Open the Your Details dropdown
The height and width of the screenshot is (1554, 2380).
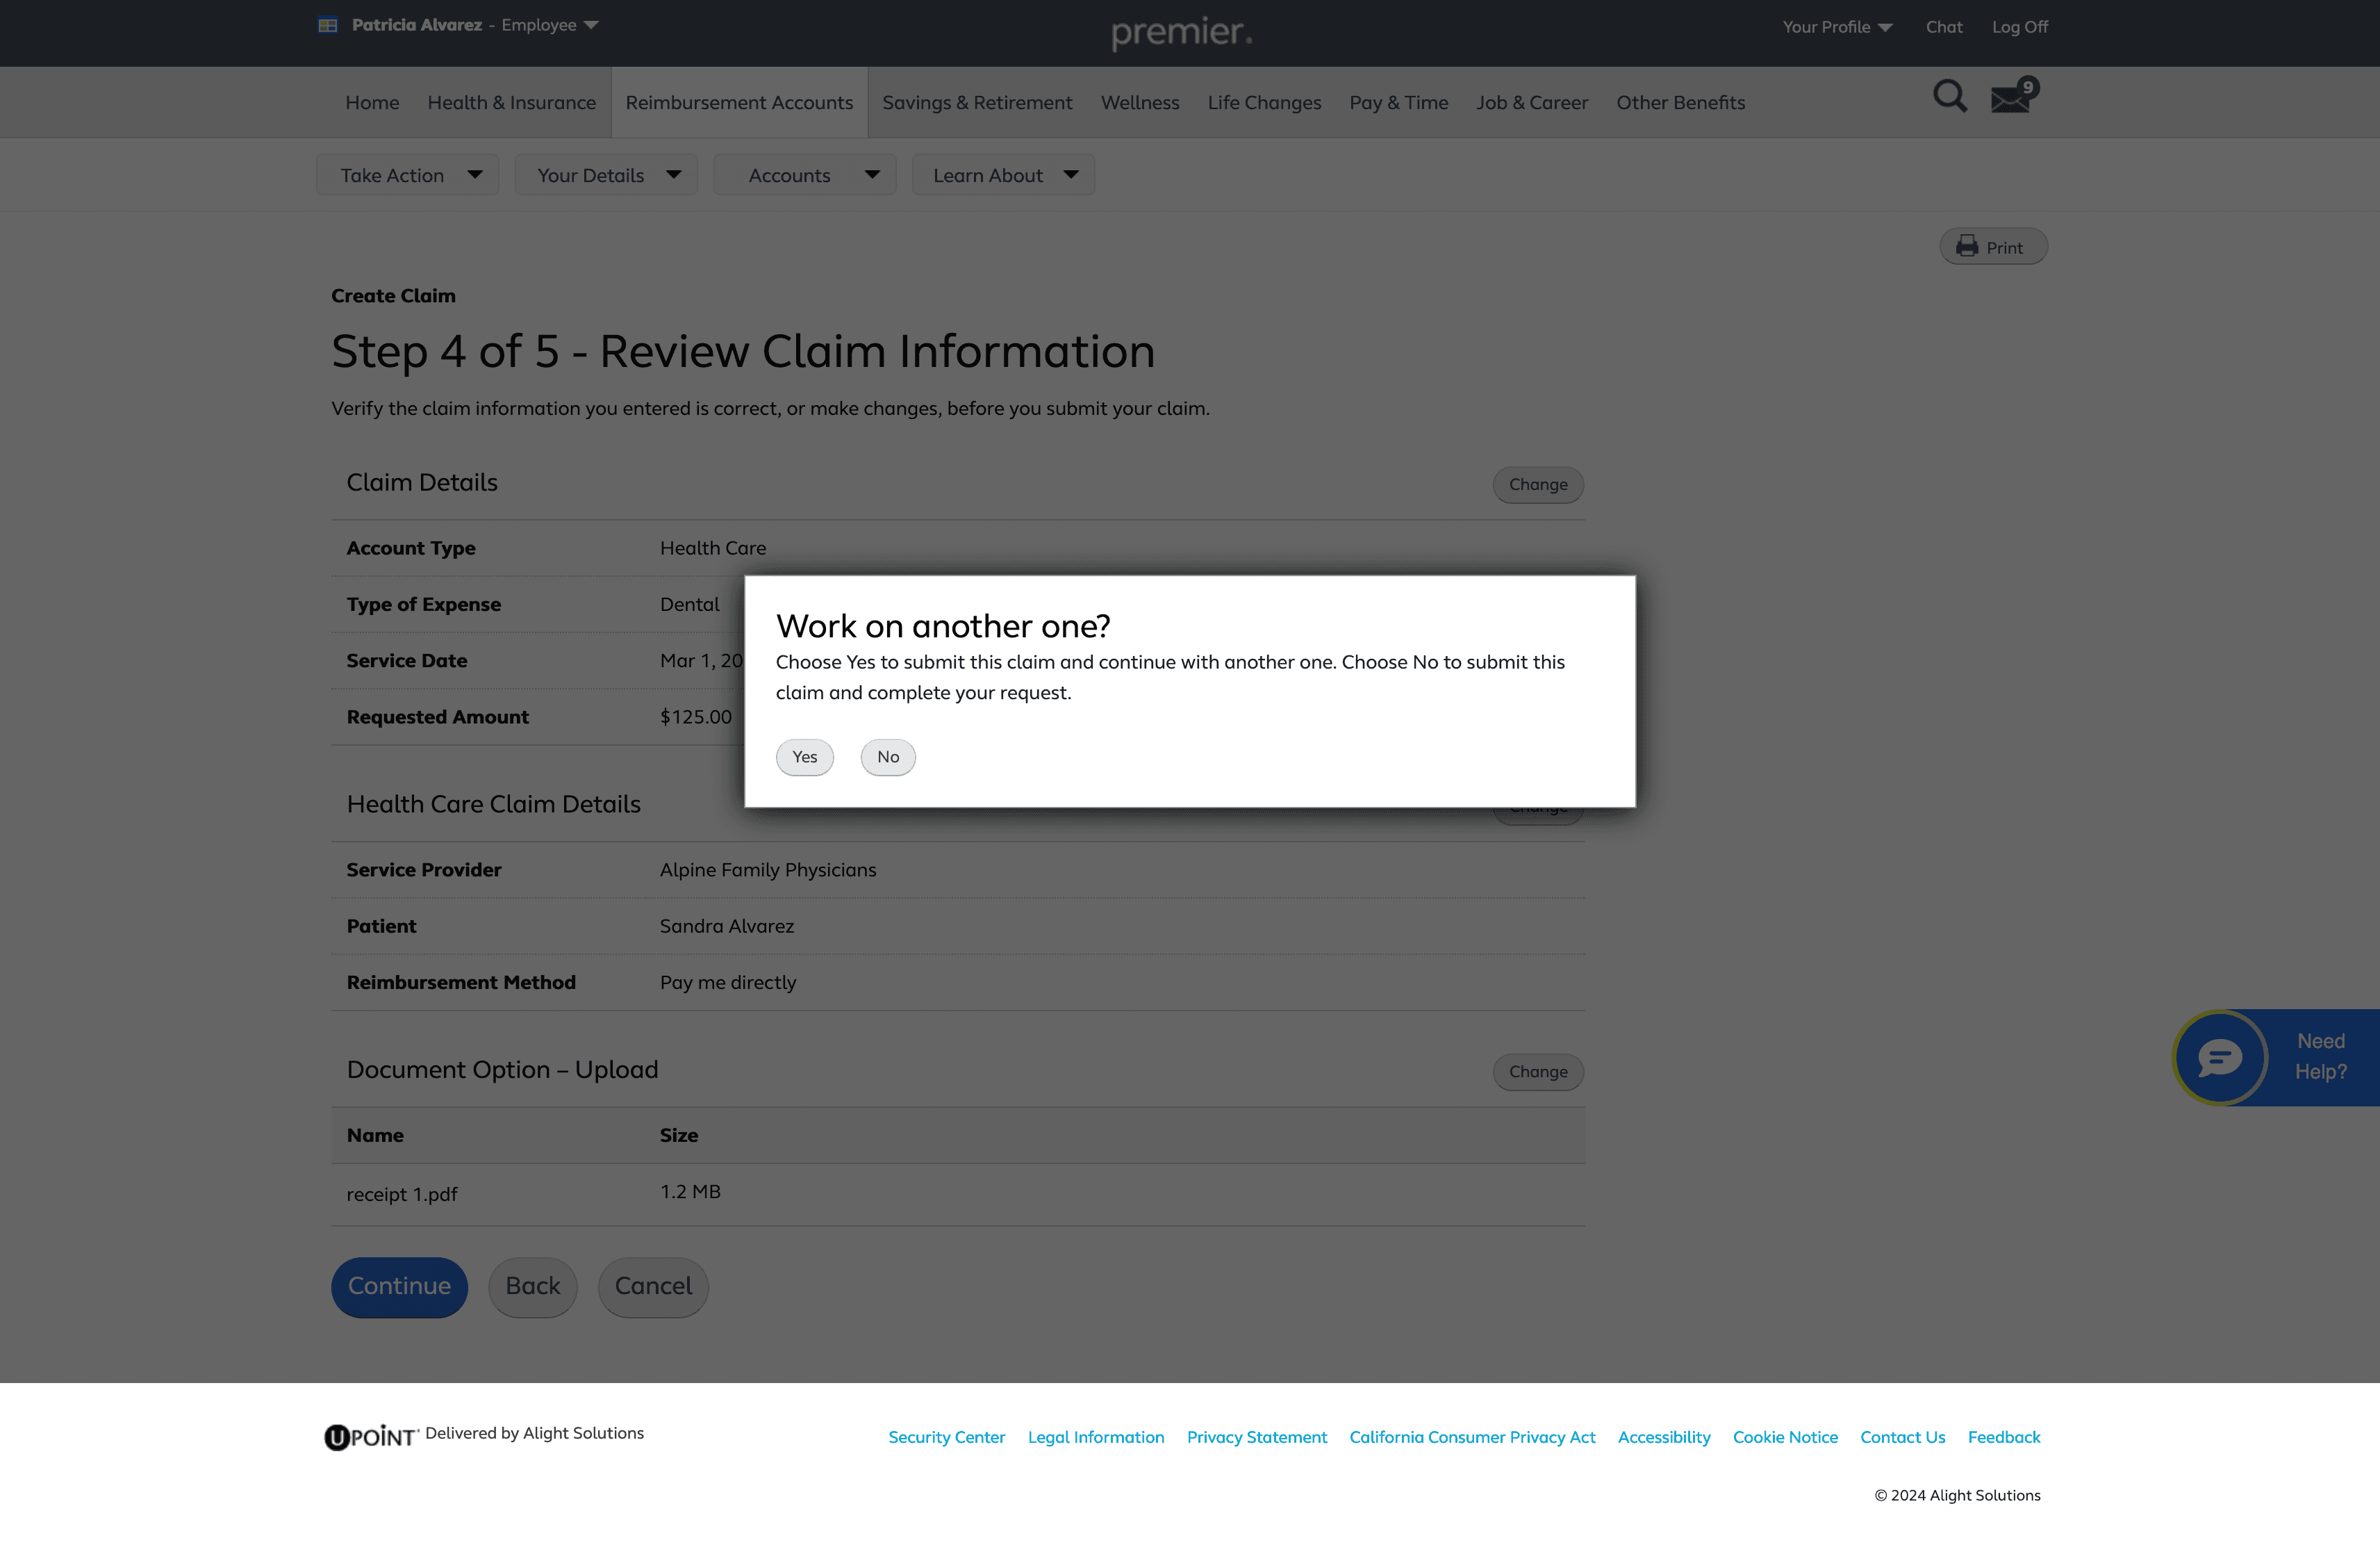606,175
